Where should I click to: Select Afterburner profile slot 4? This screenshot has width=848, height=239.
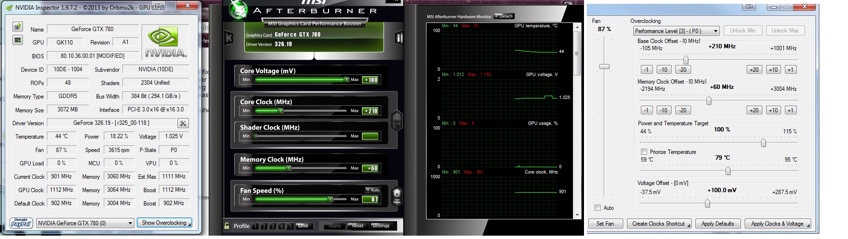(x=281, y=226)
